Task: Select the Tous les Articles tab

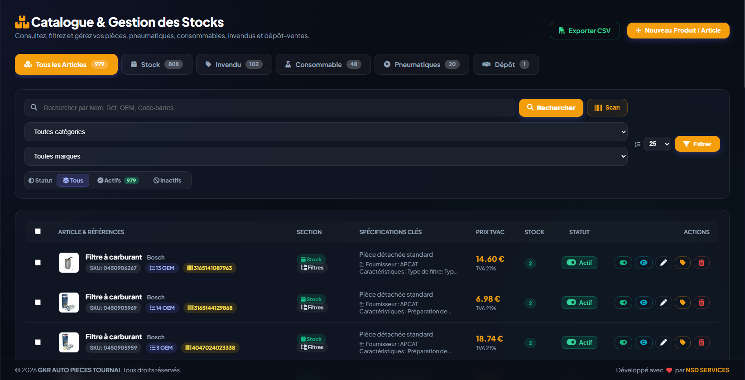Action: (66, 64)
